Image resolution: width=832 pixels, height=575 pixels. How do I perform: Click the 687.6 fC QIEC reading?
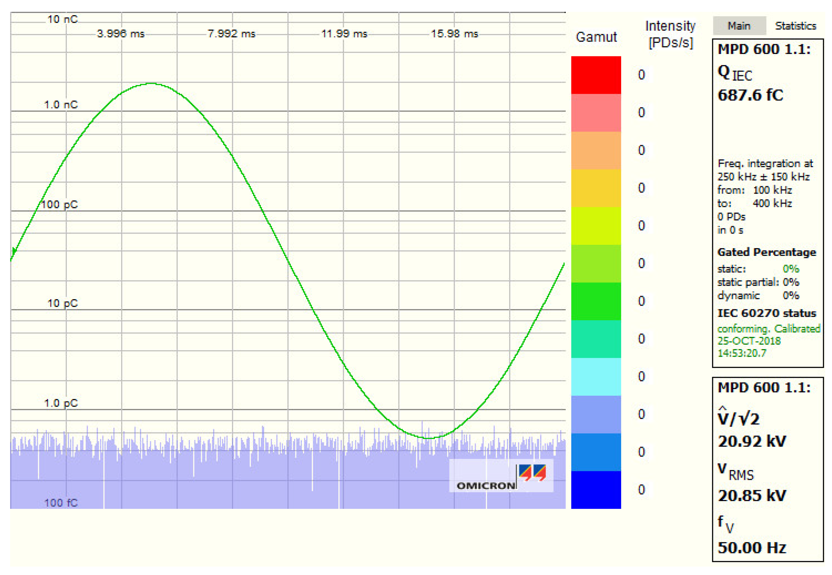pos(750,95)
